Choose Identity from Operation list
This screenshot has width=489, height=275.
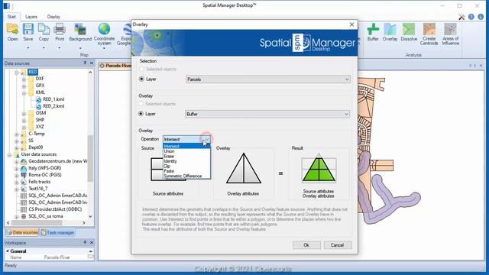pyautogui.click(x=186, y=161)
